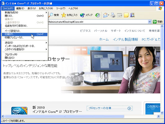Click the green Go arrow icon
Screen dimensions: 165x124
tap(155, 22)
